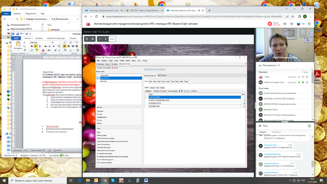
Task: Open bullets list dropdown in Word
Action: point(67,43)
